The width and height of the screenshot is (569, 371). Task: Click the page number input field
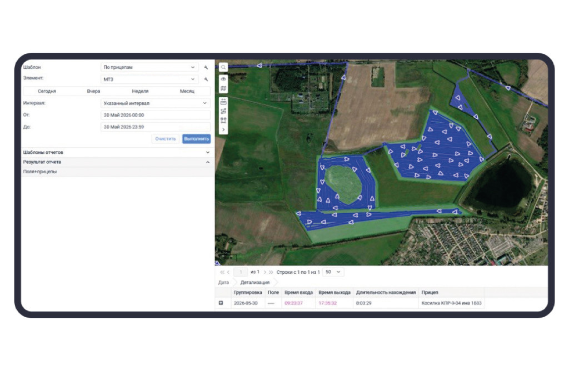[x=241, y=272]
